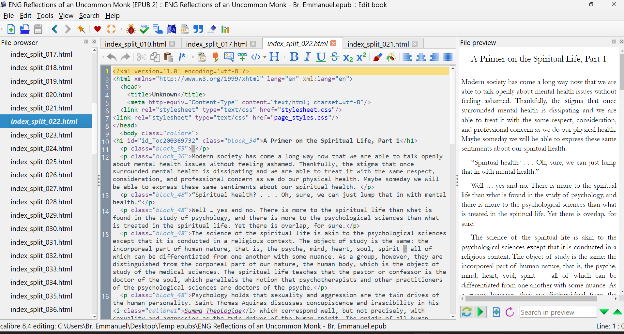Image resolution: width=624 pixels, height=334 pixels.
Task: Apply strikethrough to the selected text
Action: (x=334, y=57)
